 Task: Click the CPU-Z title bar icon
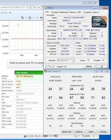[46, 8]
